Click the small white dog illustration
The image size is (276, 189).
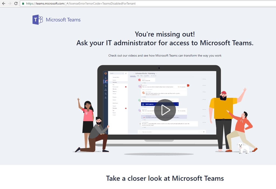[x=240, y=148]
